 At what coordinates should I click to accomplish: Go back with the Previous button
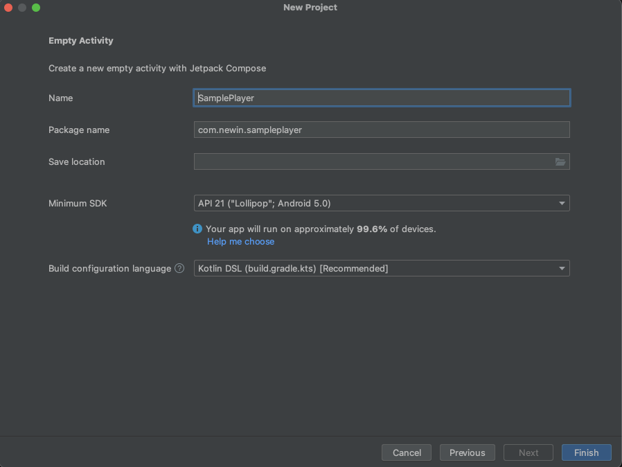point(467,452)
